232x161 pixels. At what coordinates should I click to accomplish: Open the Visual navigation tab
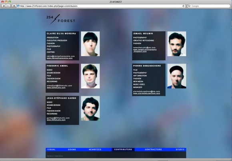tap(51, 149)
